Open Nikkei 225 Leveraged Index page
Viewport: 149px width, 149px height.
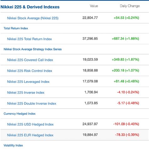(x=28, y=82)
